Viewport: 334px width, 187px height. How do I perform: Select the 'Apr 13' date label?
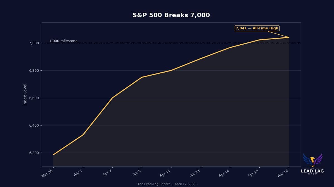[x=195, y=173]
